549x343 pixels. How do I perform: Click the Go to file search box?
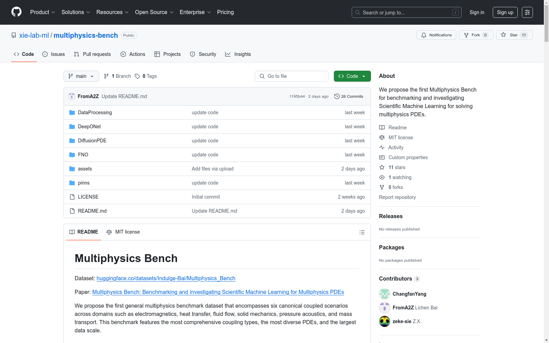click(292, 76)
